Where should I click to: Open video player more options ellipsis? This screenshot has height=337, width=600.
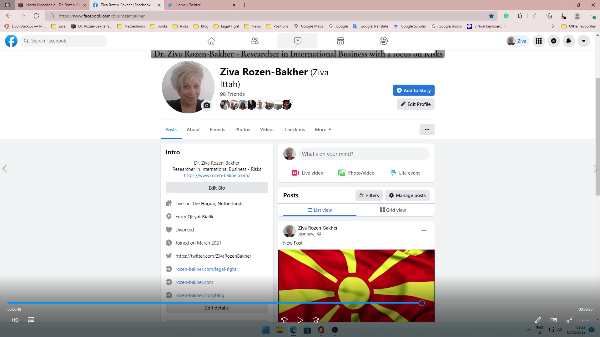(x=585, y=320)
